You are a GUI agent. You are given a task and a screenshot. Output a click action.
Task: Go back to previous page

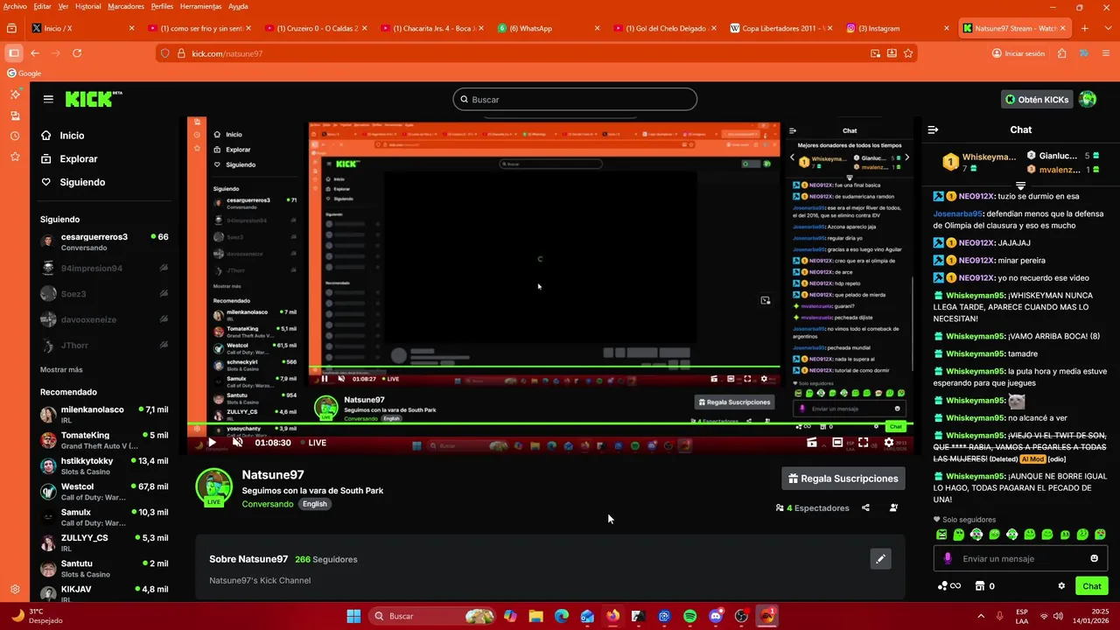pyautogui.click(x=35, y=53)
